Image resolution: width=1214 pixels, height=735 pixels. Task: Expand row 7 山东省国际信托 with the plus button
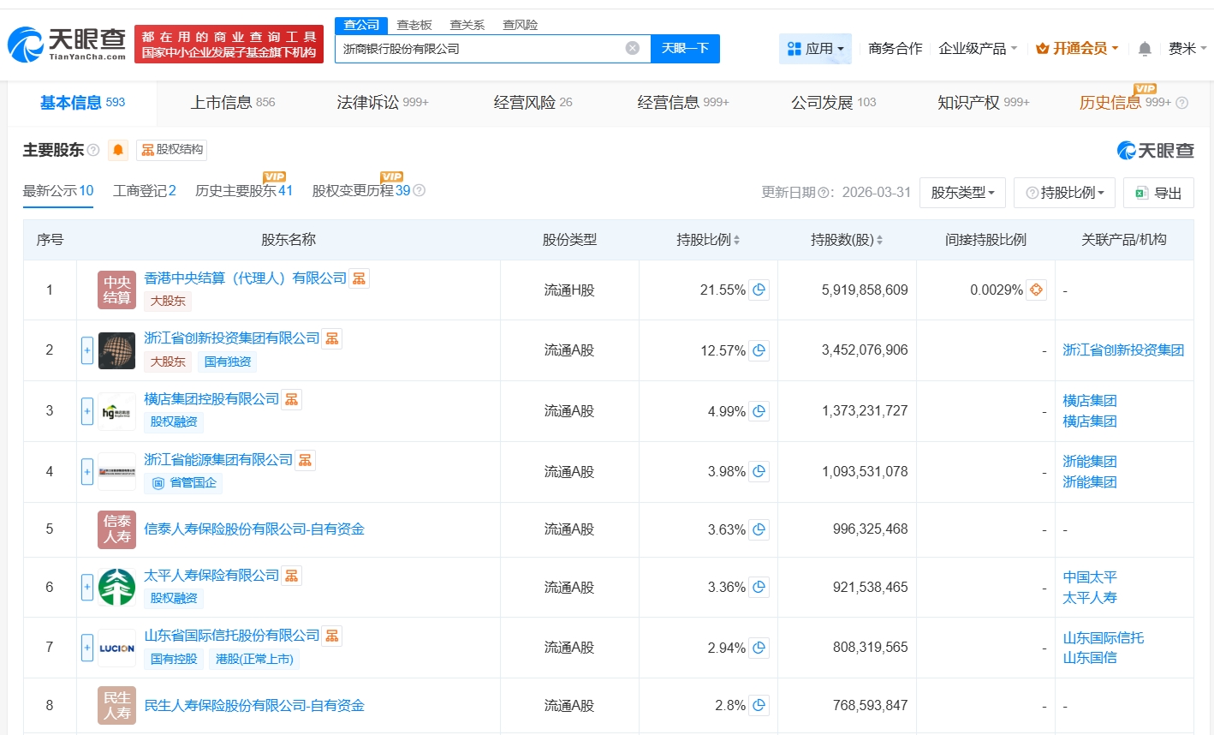[x=86, y=648]
